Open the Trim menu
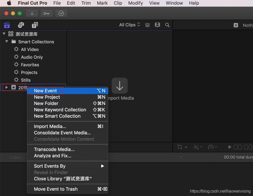The width and height of the screenshot is (253, 196). pos(86,3)
